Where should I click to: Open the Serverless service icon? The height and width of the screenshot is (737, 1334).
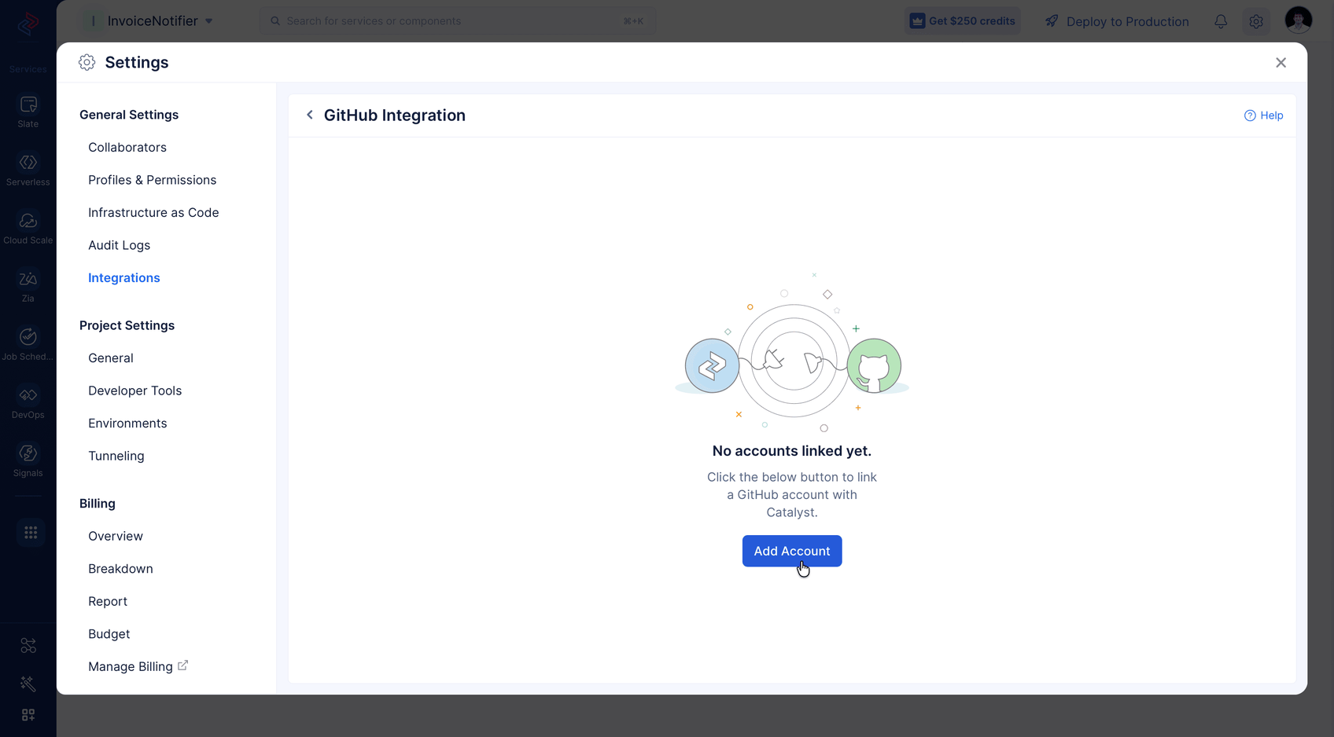pos(28,163)
